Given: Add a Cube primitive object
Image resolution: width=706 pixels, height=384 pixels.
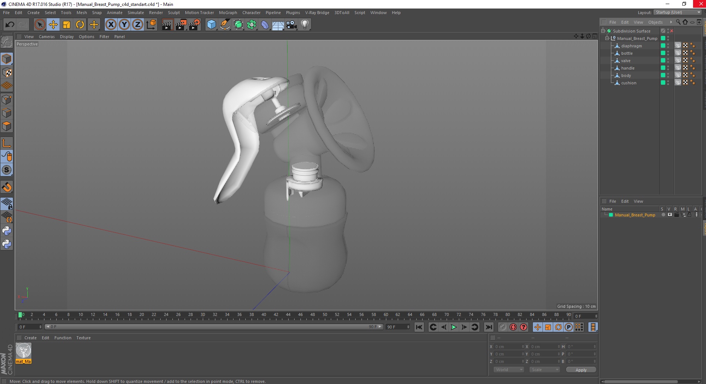Looking at the screenshot, I should 211,25.
